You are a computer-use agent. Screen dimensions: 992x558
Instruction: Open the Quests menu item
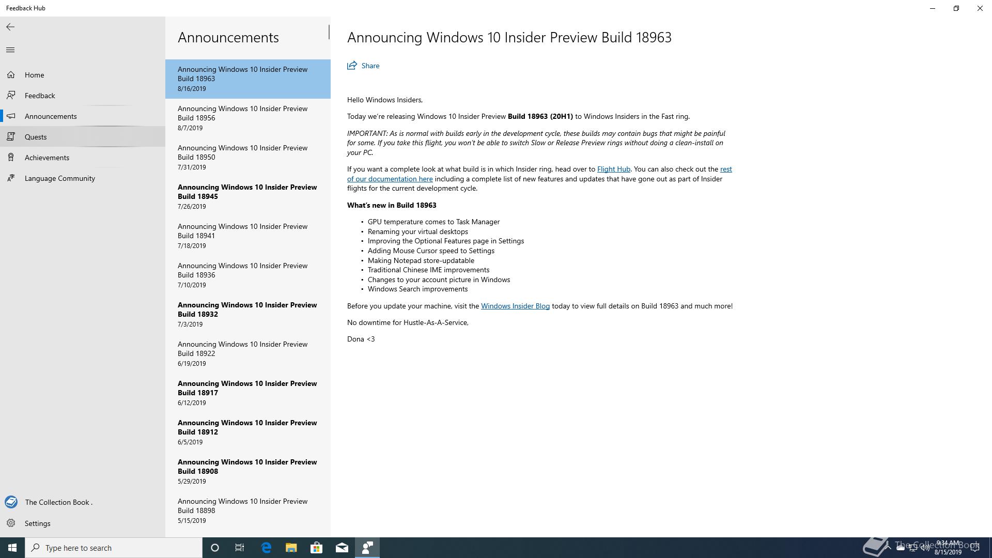pos(83,137)
